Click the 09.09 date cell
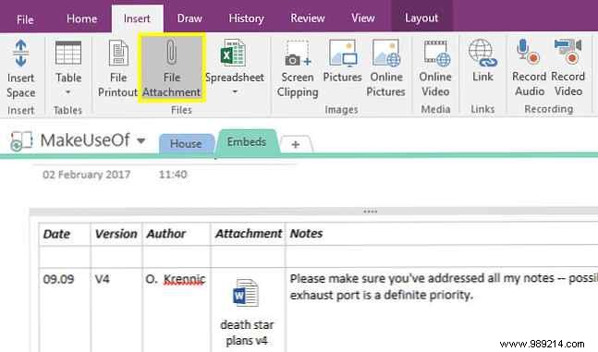This screenshot has height=352, width=598. (59, 279)
